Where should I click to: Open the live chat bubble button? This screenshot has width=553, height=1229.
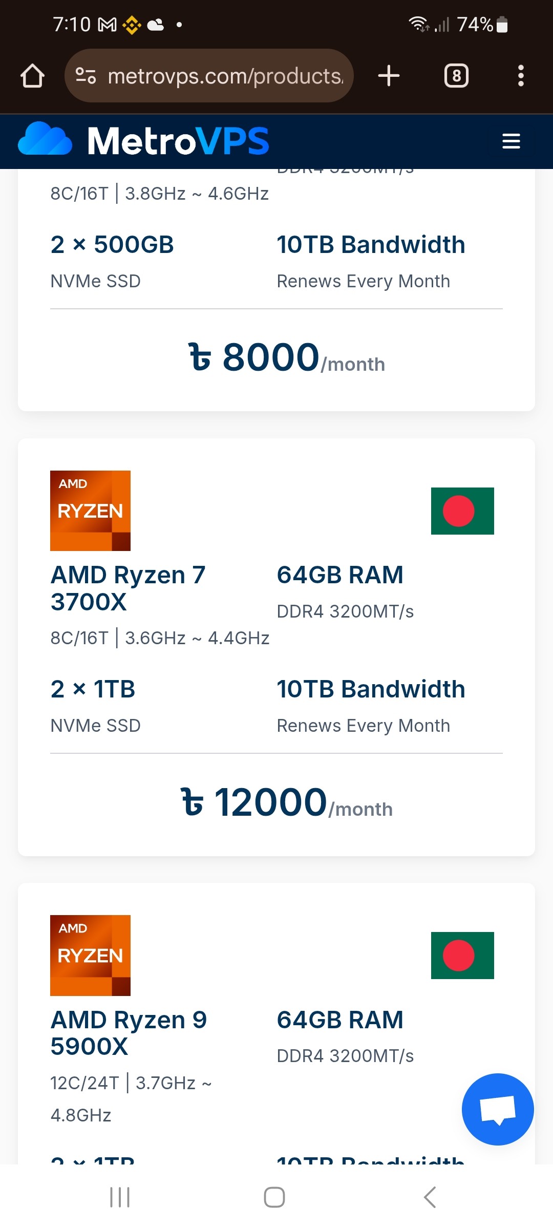point(498,1109)
